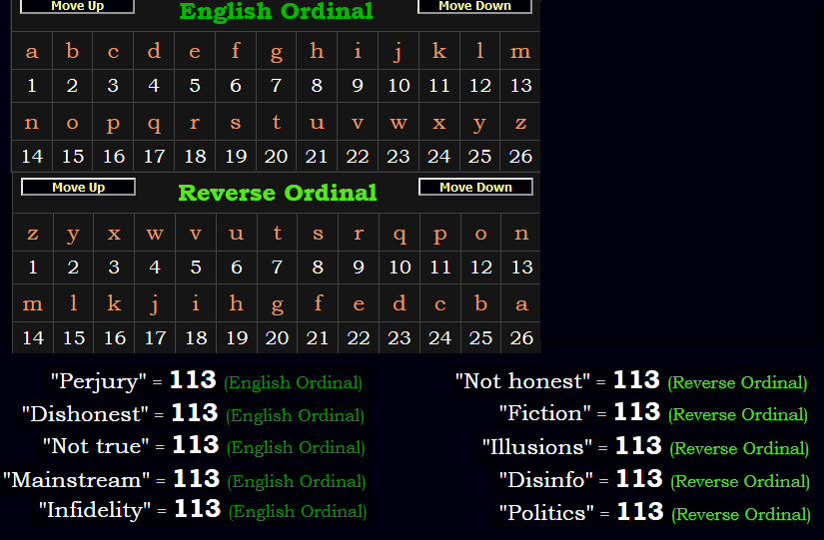824x540 pixels.
Task: Click the "Illusions" result line
Action: coord(646,447)
